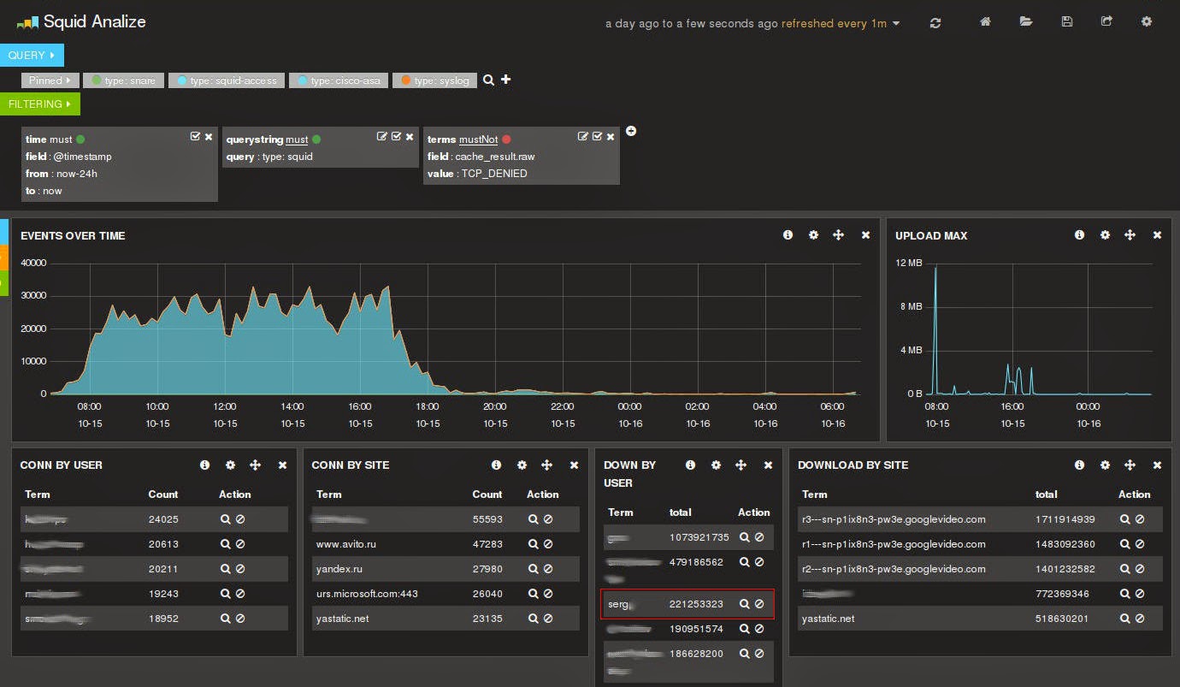Viewport: 1180px width, 687px height.
Task: Filter by www.avito.ru with magnifier icon
Action: click(x=534, y=543)
